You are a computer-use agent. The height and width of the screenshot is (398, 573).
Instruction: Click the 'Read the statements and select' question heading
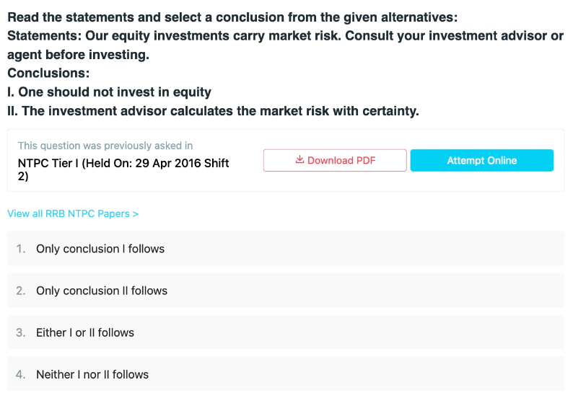[232, 17]
